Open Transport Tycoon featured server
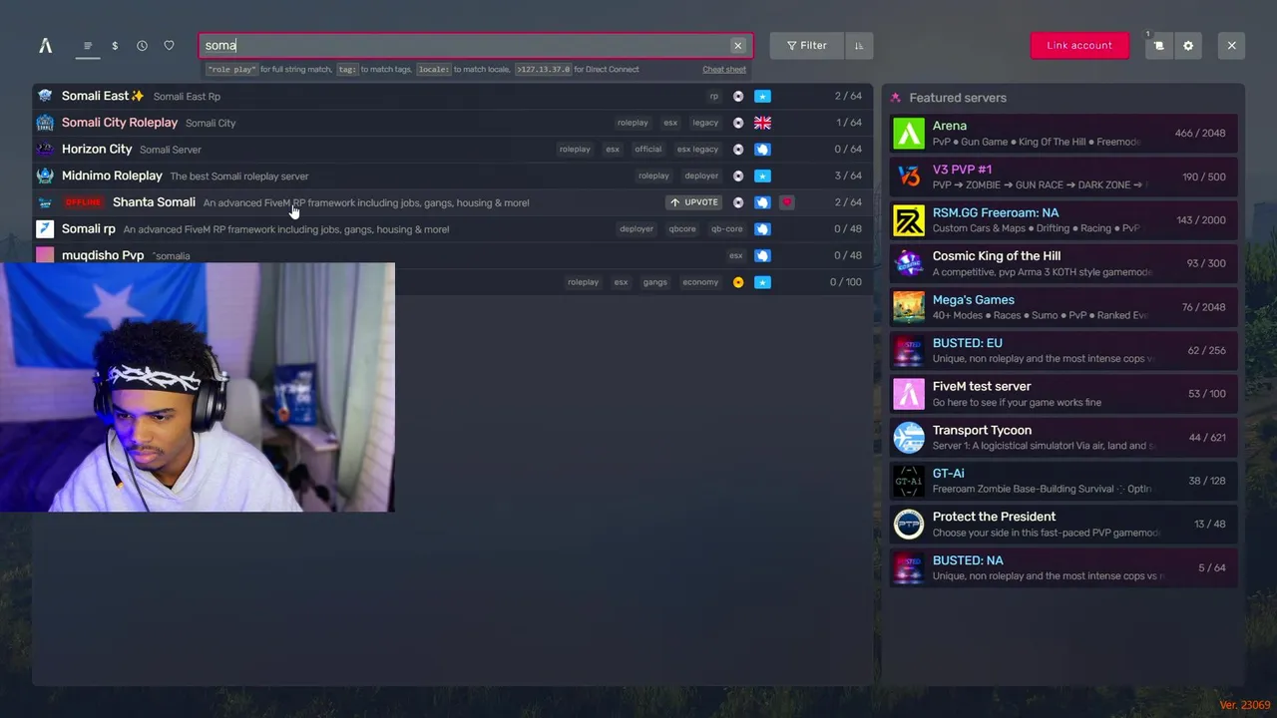Screen dimensions: 1277x718 click(x=1064, y=437)
